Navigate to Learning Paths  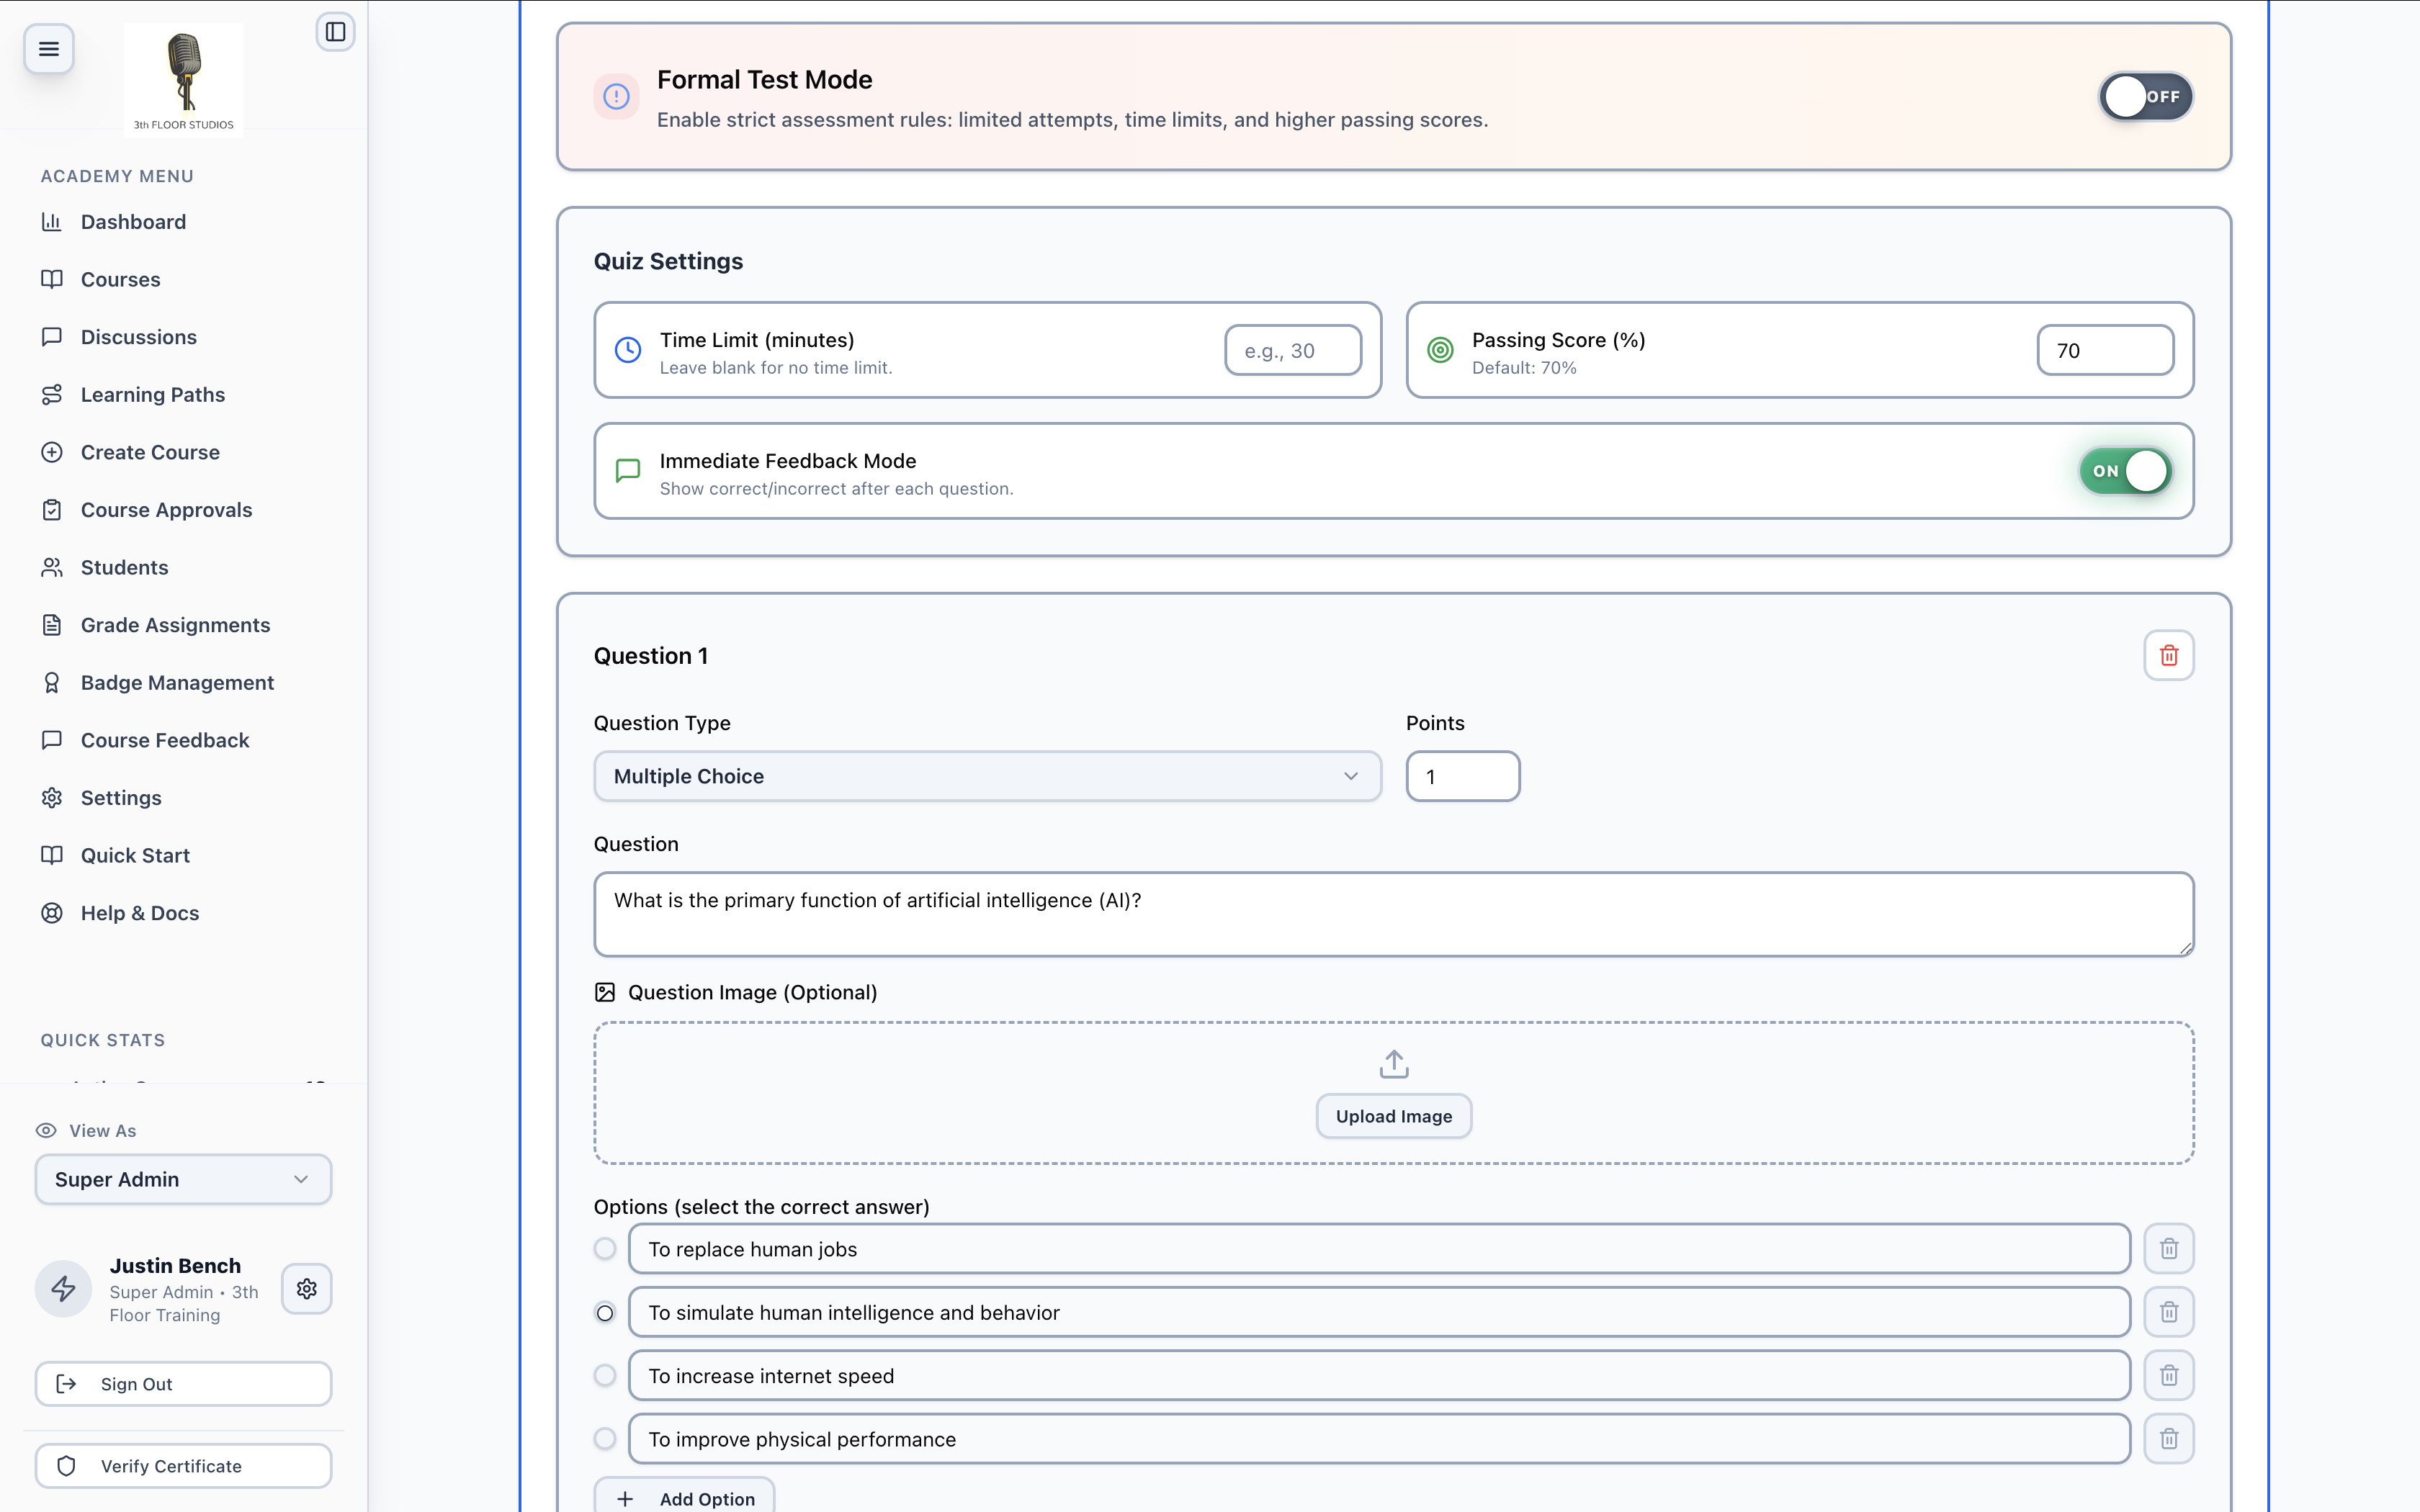pyautogui.click(x=152, y=395)
